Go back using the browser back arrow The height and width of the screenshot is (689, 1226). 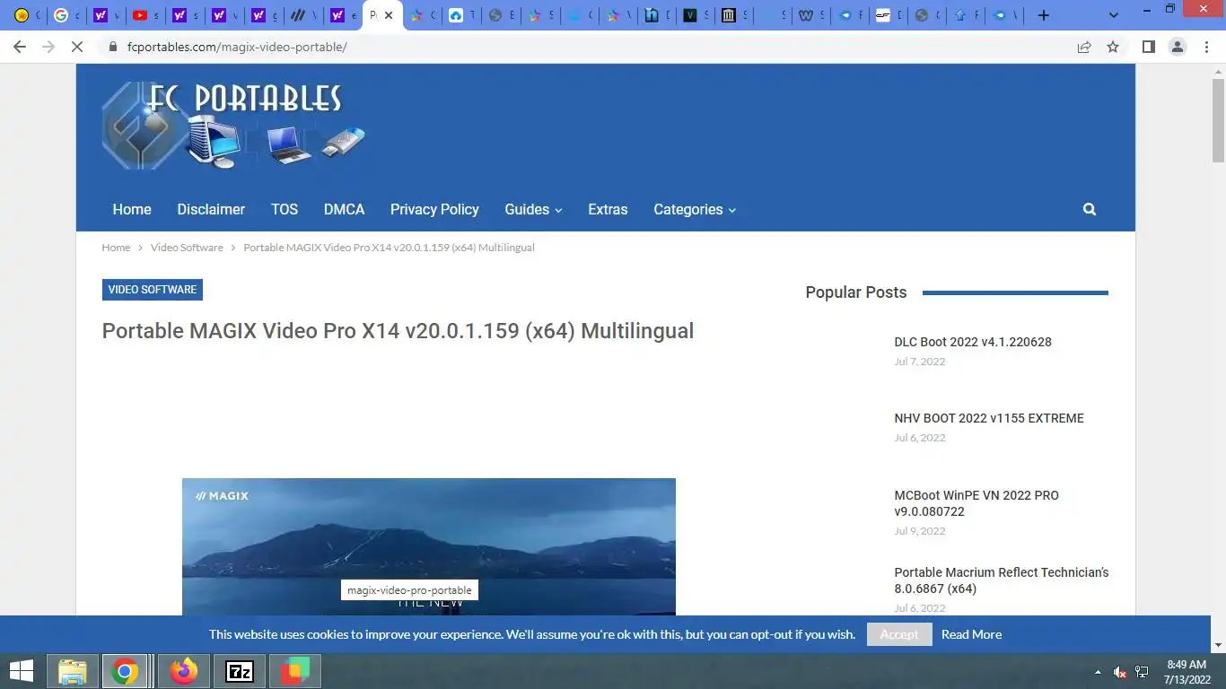[x=20, y=47]
